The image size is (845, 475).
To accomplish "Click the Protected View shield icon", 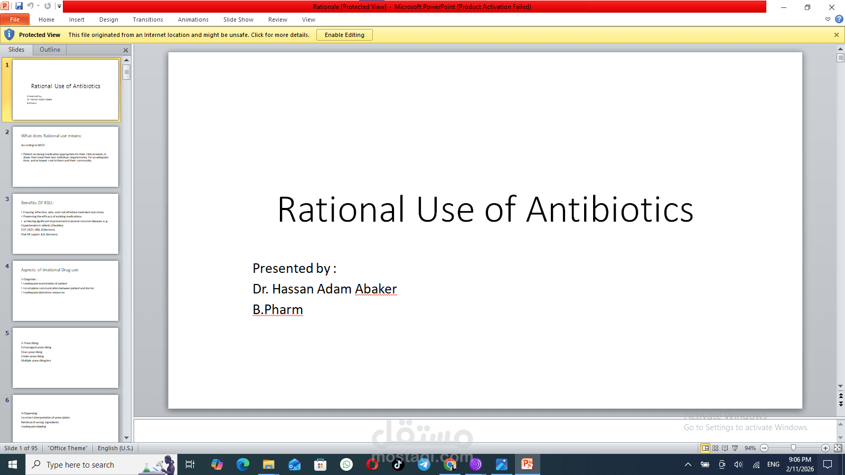I will [9, 35].
